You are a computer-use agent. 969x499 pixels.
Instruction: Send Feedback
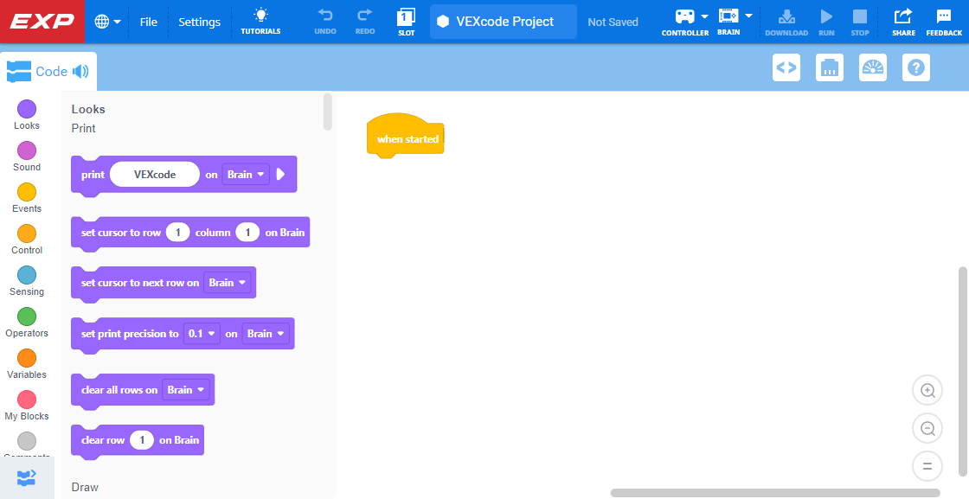[947, 21]
